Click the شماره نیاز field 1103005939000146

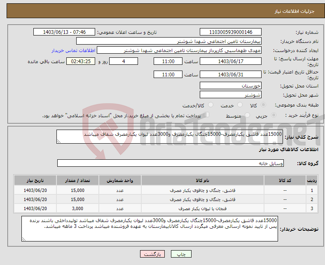click(231, 32)
